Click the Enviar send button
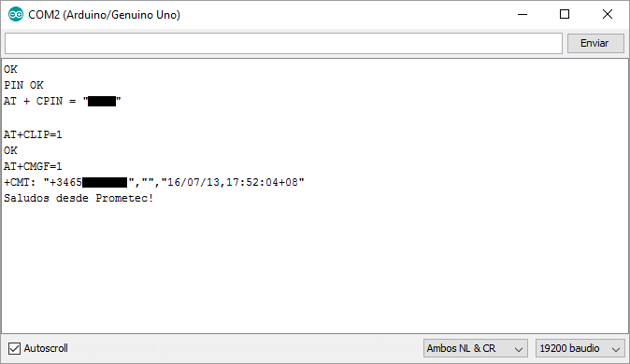Screen dimensions: 630x364 click(x=595, y=43)
